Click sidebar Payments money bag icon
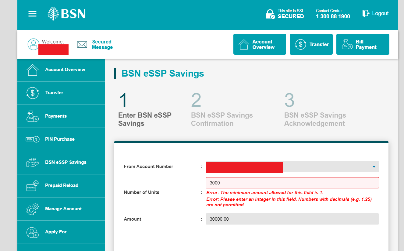The width and height of the screenshot is (404, 251). pos(33,116)
